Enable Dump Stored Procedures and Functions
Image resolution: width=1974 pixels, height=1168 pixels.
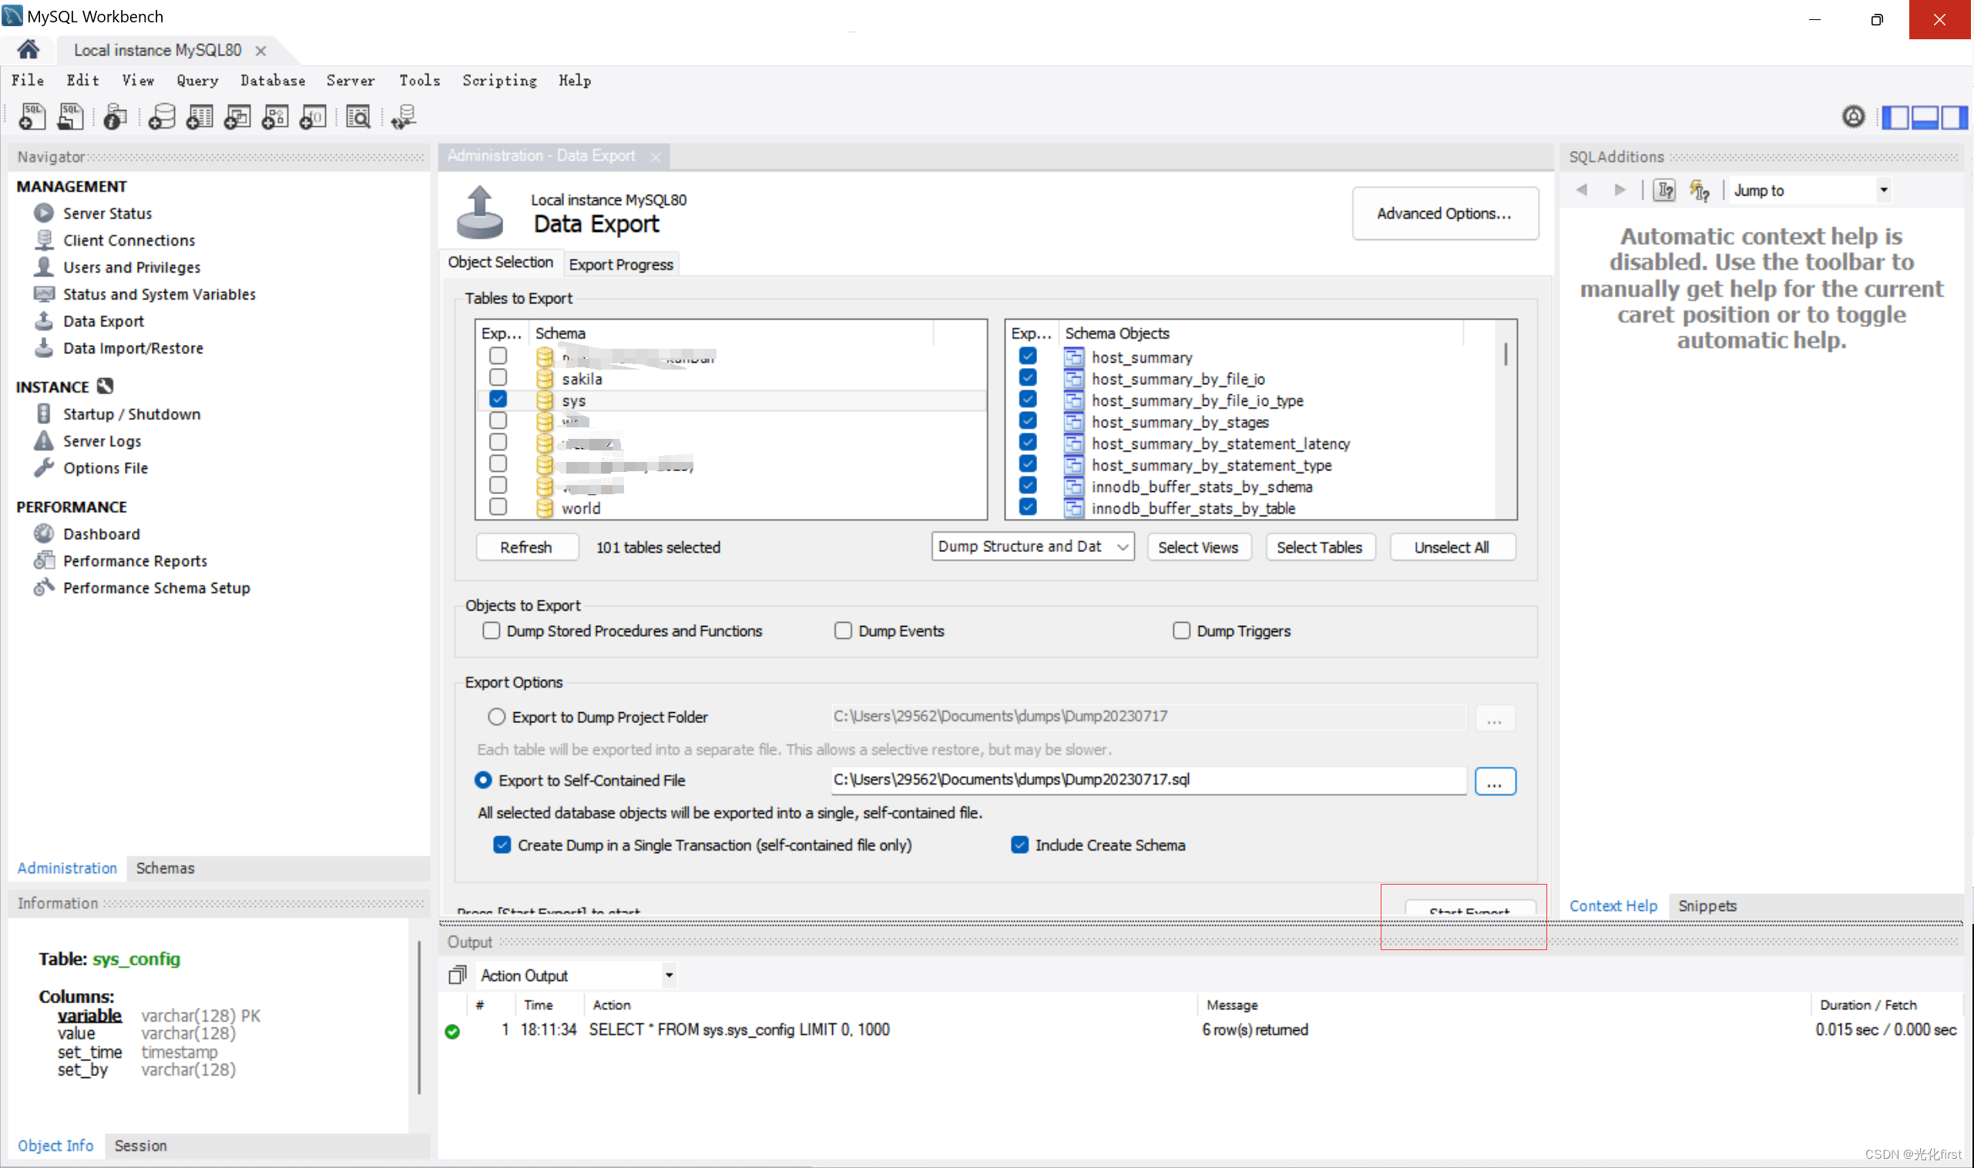[492, 631]
